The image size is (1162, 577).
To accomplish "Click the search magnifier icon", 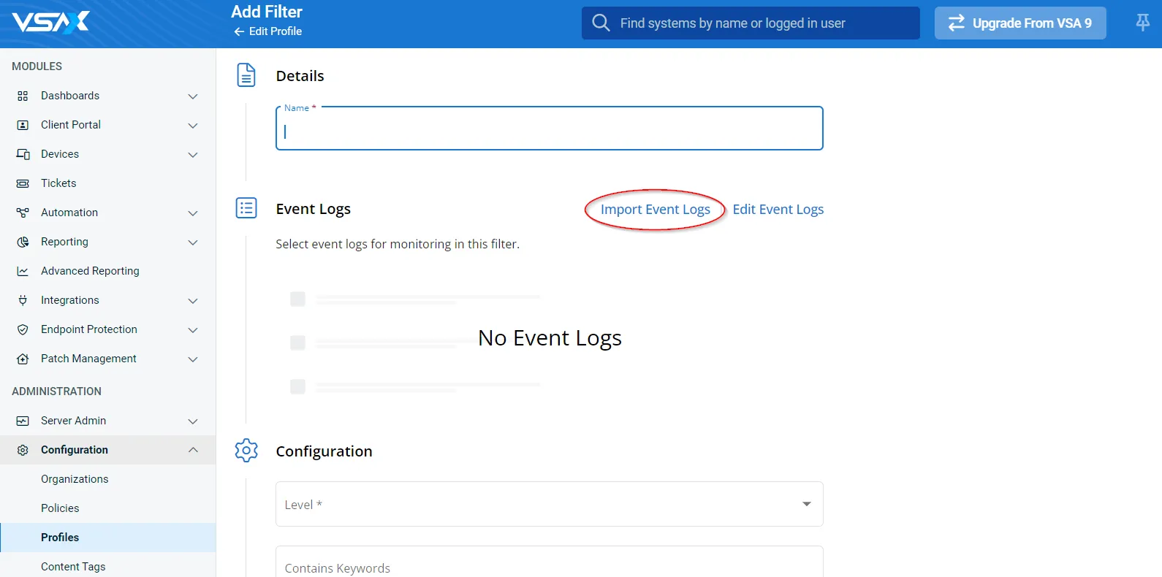I will pyautogui.click(x=601, y=23).
